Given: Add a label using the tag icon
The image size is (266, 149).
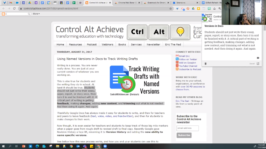Looking at the screenshot, I should coord(258,58).
